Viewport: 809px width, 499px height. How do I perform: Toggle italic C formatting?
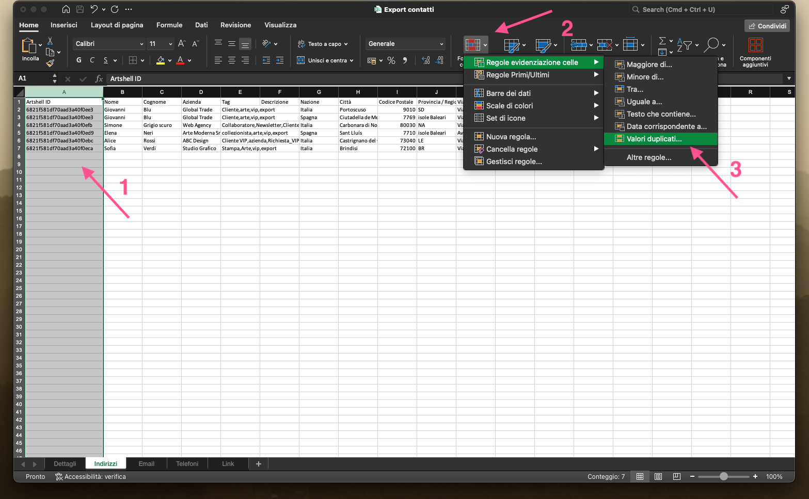click(92, 60)
